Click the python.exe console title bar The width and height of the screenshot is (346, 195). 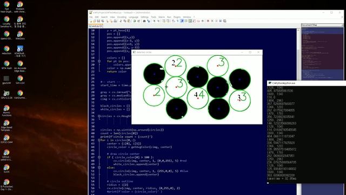pos(307,83)
